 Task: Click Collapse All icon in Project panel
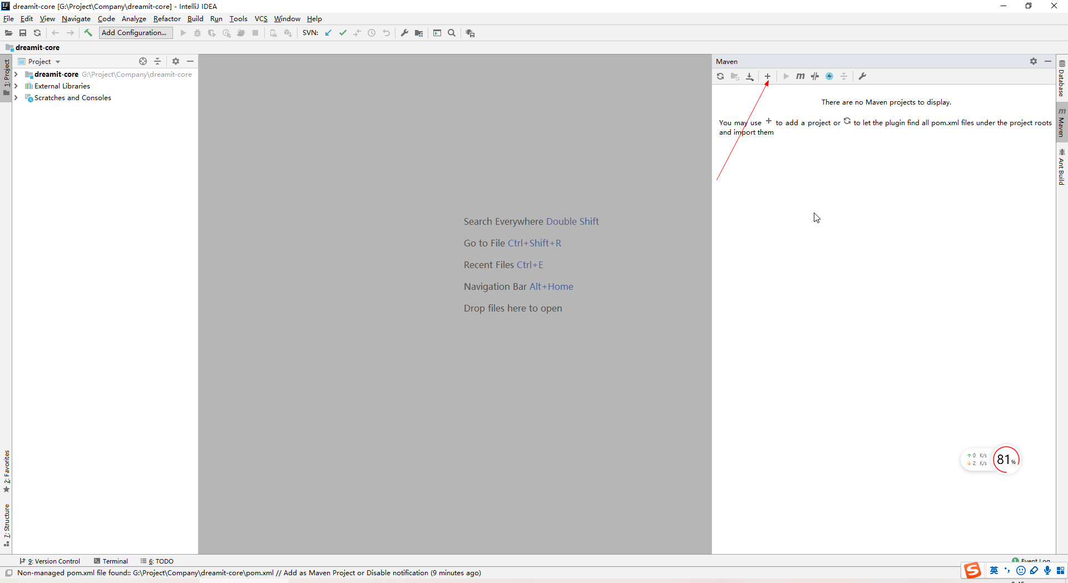(x=157, y=61)
